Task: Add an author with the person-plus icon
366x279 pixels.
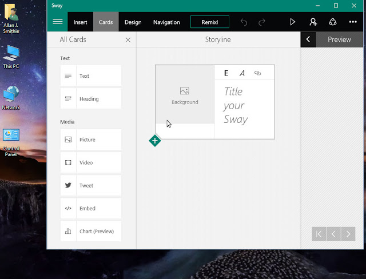Action: [x=313, y=22]
